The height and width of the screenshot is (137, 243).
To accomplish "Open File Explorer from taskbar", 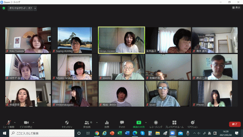I will (158, 133).
